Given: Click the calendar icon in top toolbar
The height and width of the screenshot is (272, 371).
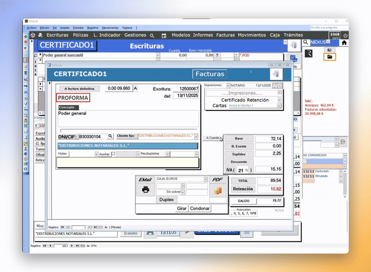Looking at the screenshot, I should 164,35.
